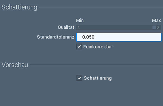This screenshot has height=106, width=163.
Task: Click the checkmark inside Feinkorrektur box
Action: [79, 47]
